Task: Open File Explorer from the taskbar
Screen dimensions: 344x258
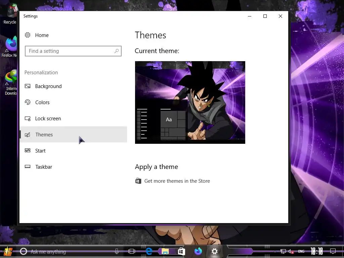Action: coord(165,251)
